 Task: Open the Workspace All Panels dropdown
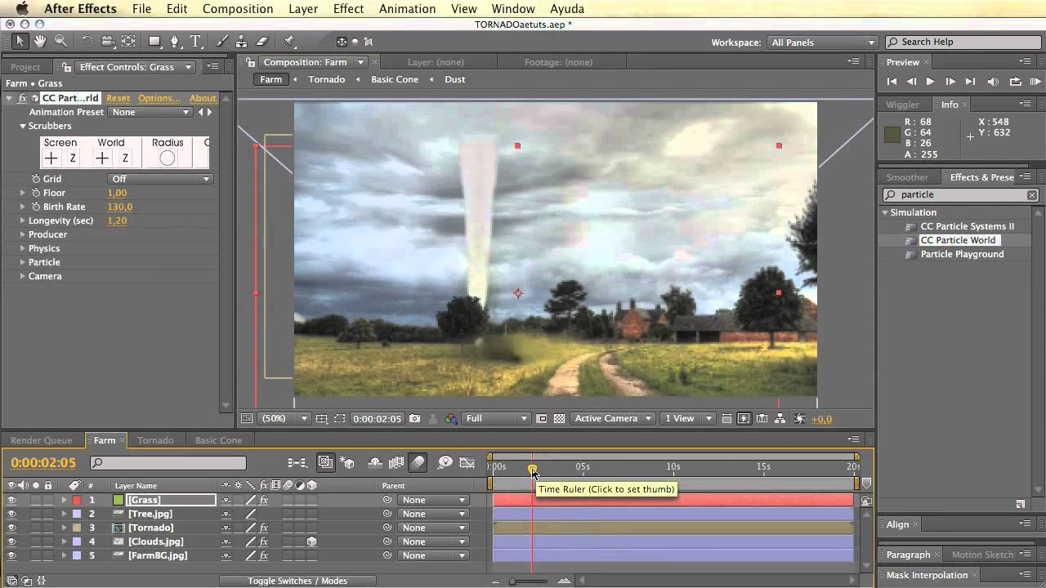[x=821, y=42]
